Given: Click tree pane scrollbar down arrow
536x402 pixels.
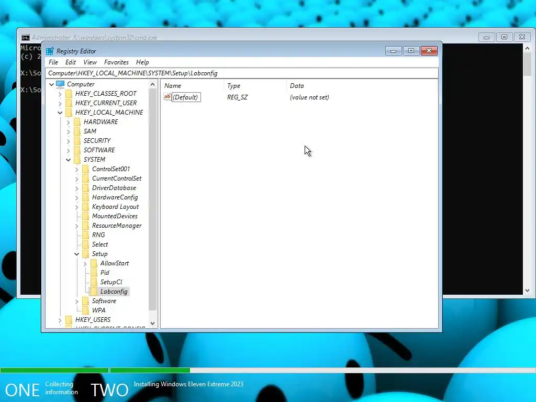Looking at the screenshot, I should pos(152,323).
